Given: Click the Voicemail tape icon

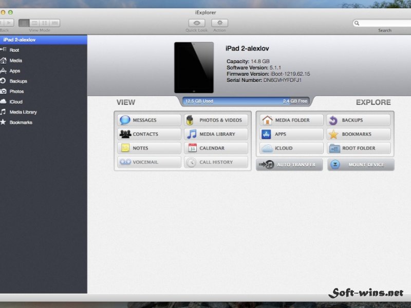Looking at the screenshot, I should tap(125, 162).
